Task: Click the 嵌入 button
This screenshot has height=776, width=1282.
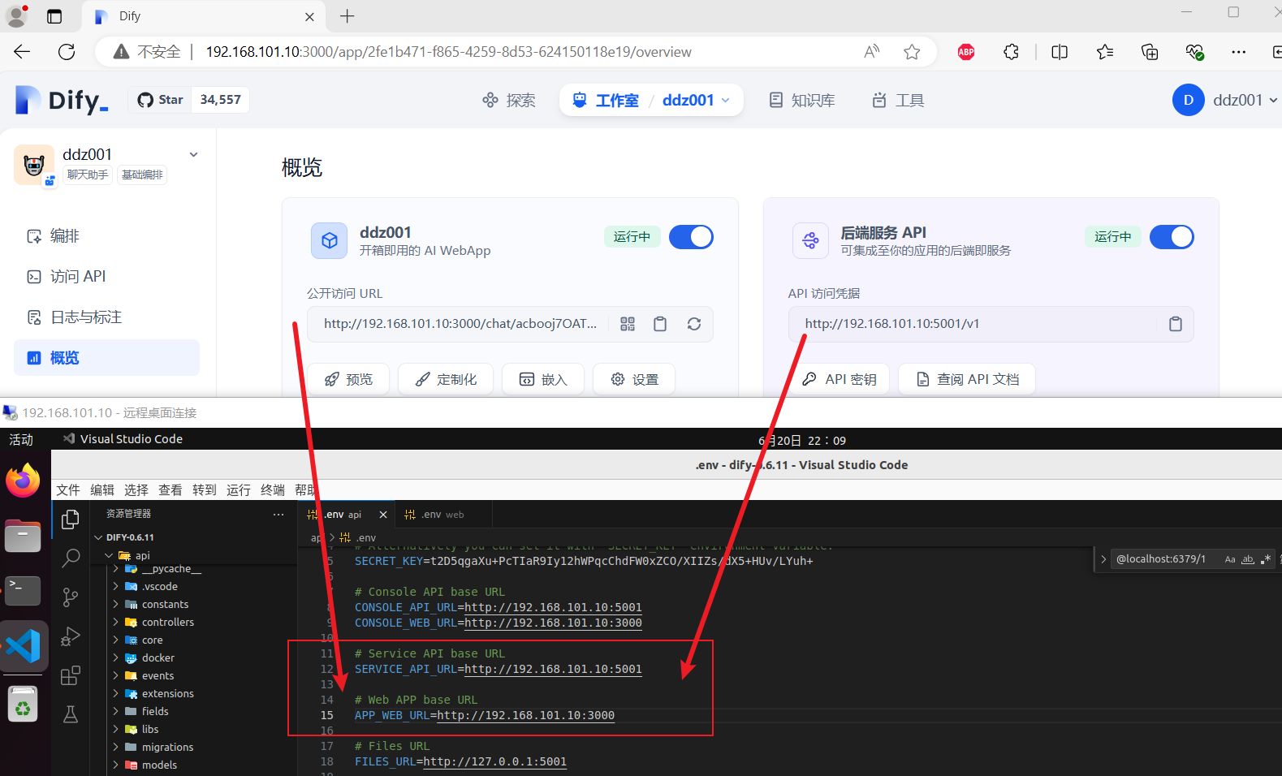Action: 543,379
